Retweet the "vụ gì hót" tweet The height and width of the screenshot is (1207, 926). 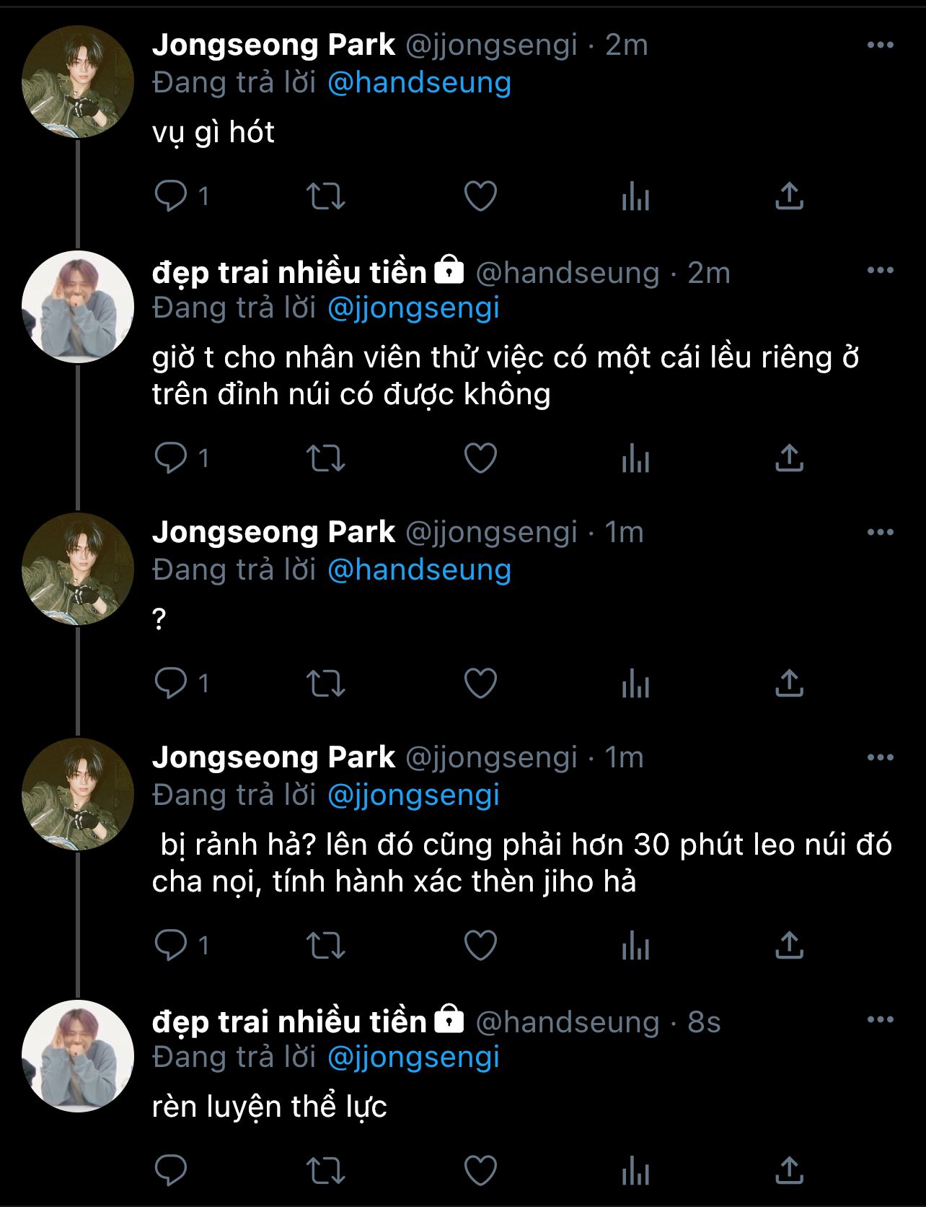coord(326,196)
